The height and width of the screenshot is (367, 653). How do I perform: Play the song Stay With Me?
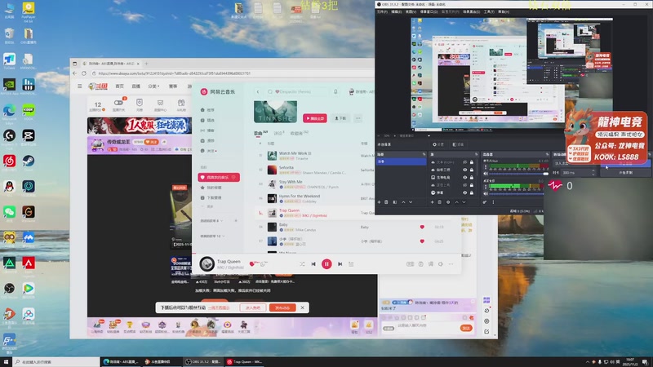click(x=291, y=182)
